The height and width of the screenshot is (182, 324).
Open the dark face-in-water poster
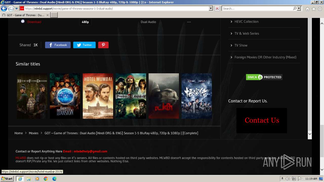[164, 96]
